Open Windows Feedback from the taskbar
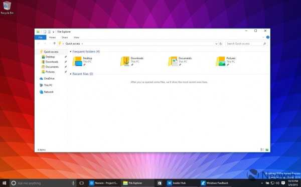The image size is (301, 187). tap(215, 183)
